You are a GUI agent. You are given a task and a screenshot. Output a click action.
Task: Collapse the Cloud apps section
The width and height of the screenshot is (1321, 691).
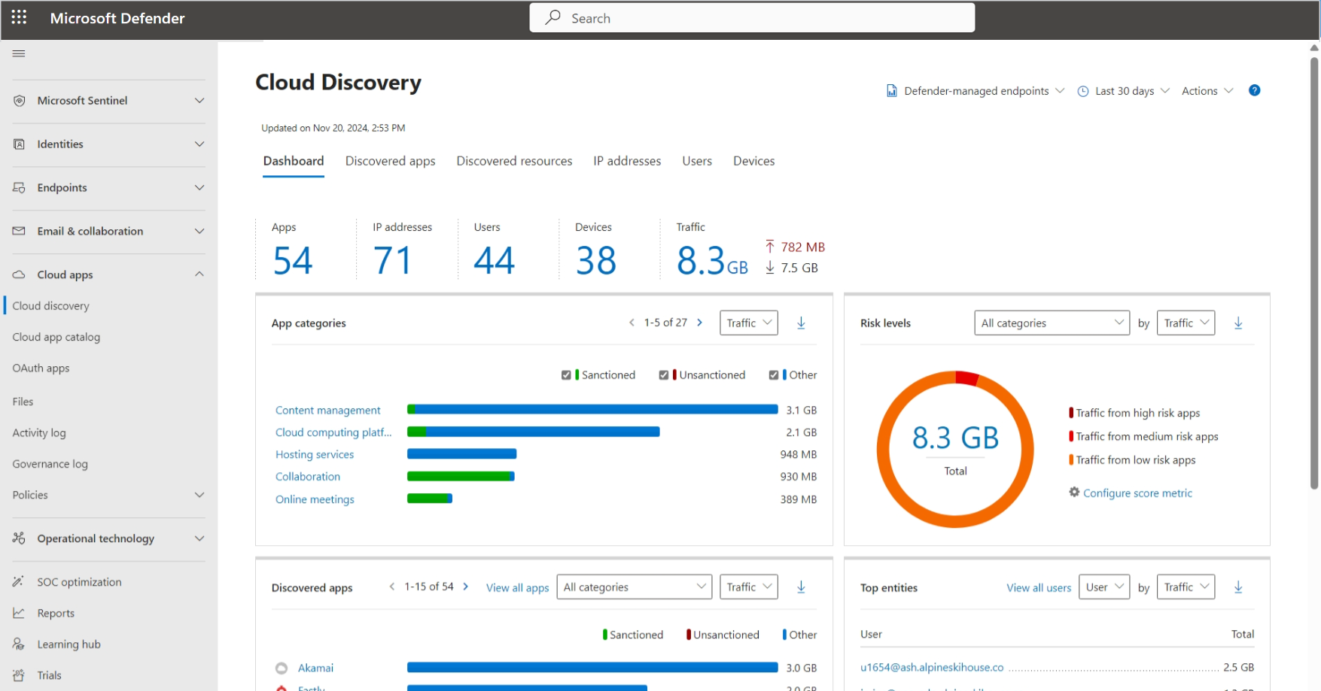[199, 274]
